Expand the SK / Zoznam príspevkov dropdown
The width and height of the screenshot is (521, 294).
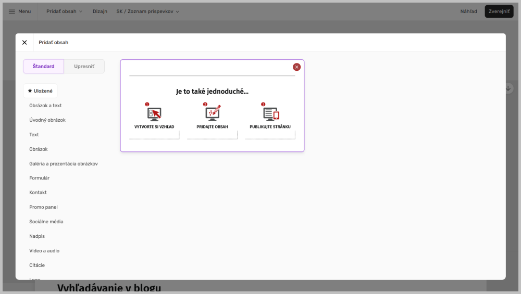pos(147,11)
